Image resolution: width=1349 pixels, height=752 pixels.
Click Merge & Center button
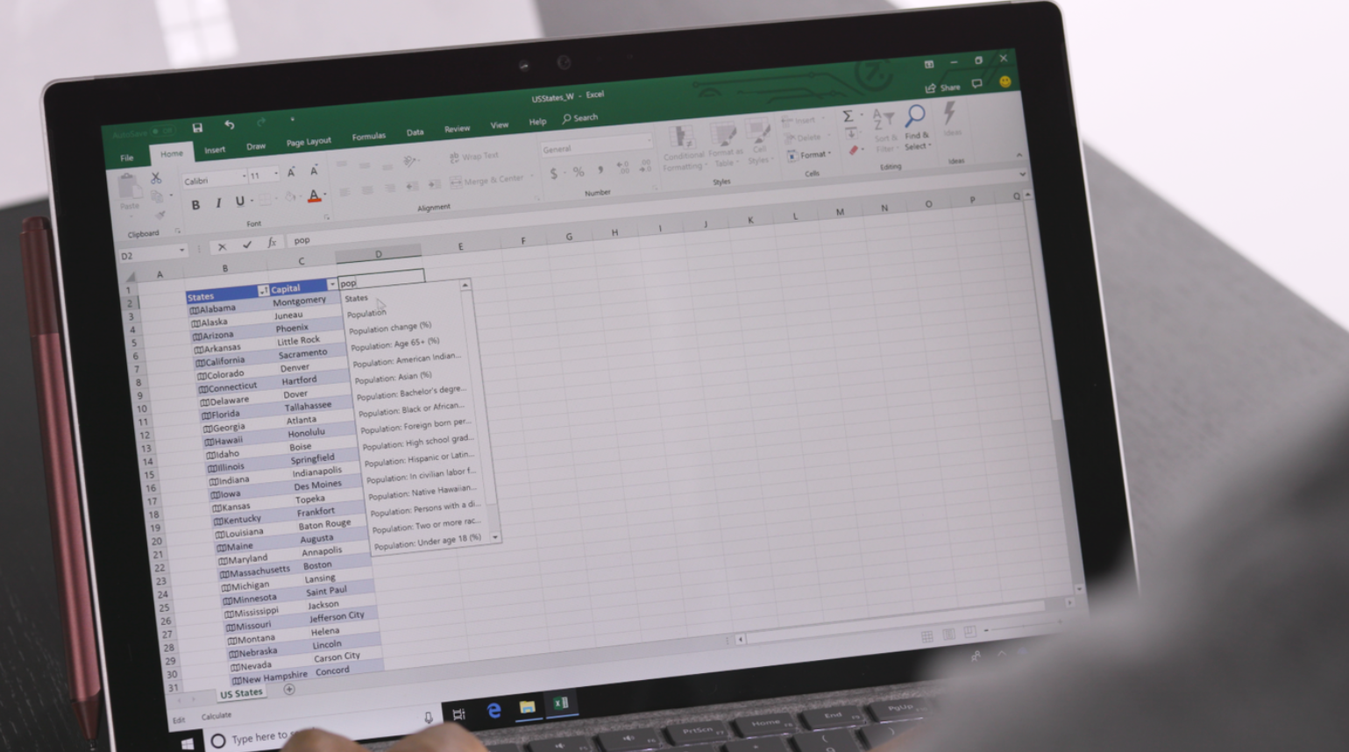(x=487, y=181)
